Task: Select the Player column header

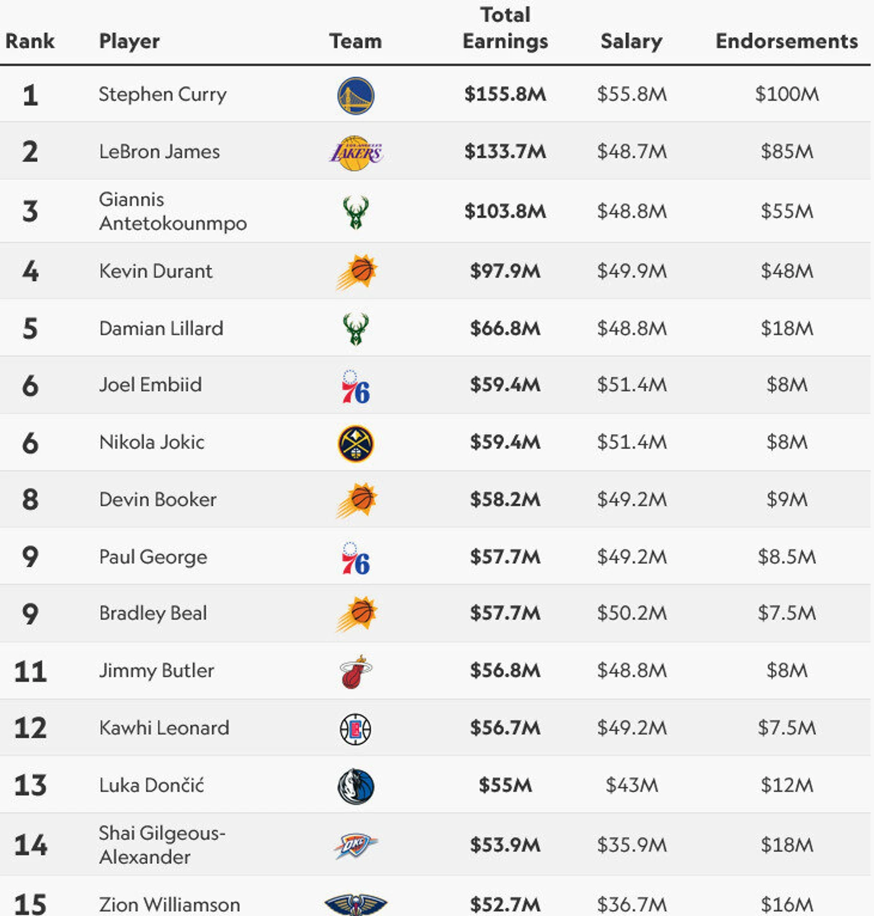Action: [x=129, y=41]
